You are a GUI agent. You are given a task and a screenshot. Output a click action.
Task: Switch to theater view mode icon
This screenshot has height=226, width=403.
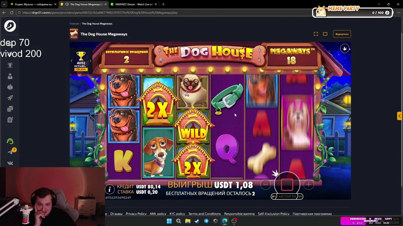(x=325, y=34)
